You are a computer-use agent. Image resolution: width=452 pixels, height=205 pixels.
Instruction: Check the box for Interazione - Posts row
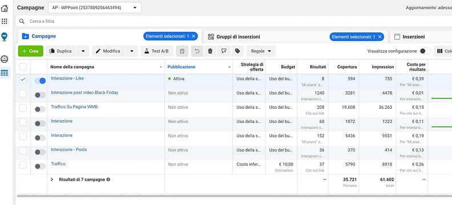coord(23,151)
